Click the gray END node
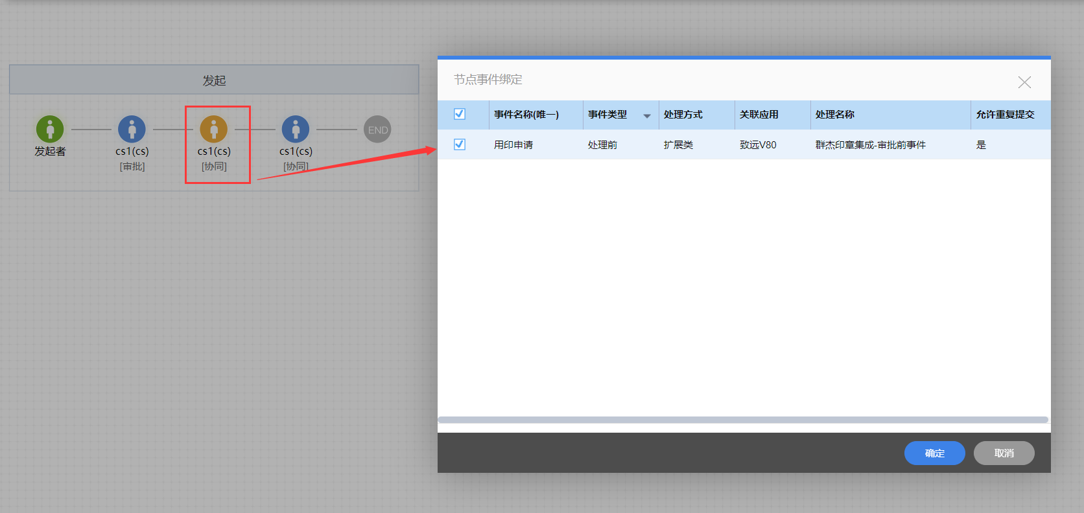Image resolution: width=1084 pixels, height=513 pixels. (x=377, y=130)
